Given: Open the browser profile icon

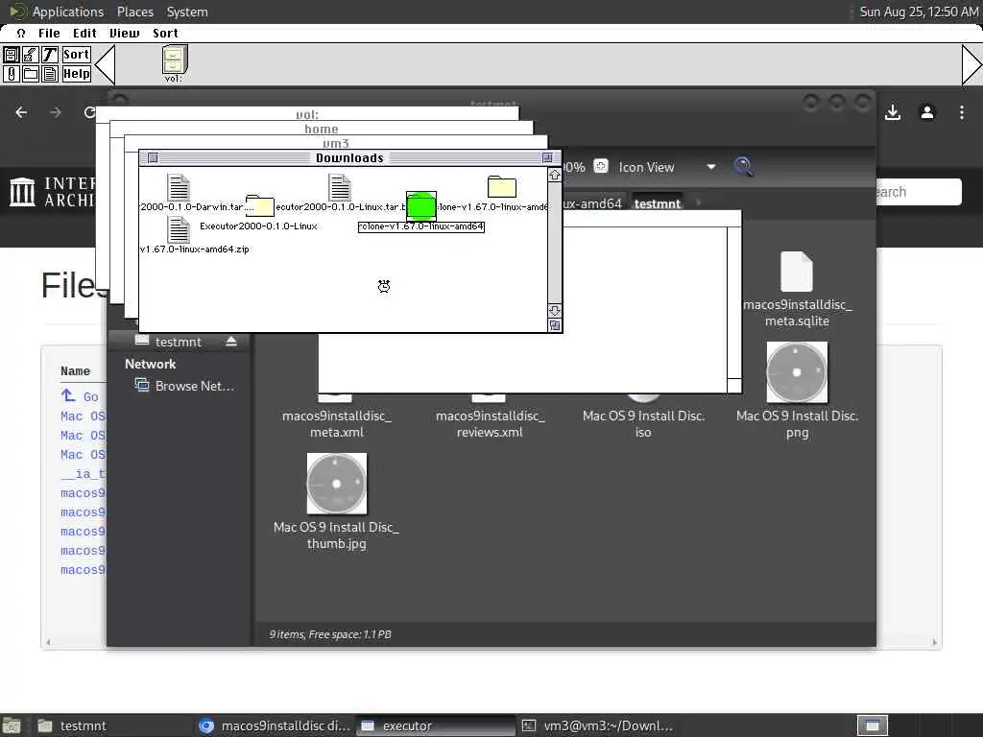Looking at the screenshot, I should [927, 112].
